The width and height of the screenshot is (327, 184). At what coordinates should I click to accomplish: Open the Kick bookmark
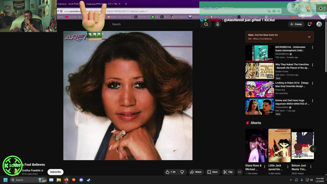point(155,17)
